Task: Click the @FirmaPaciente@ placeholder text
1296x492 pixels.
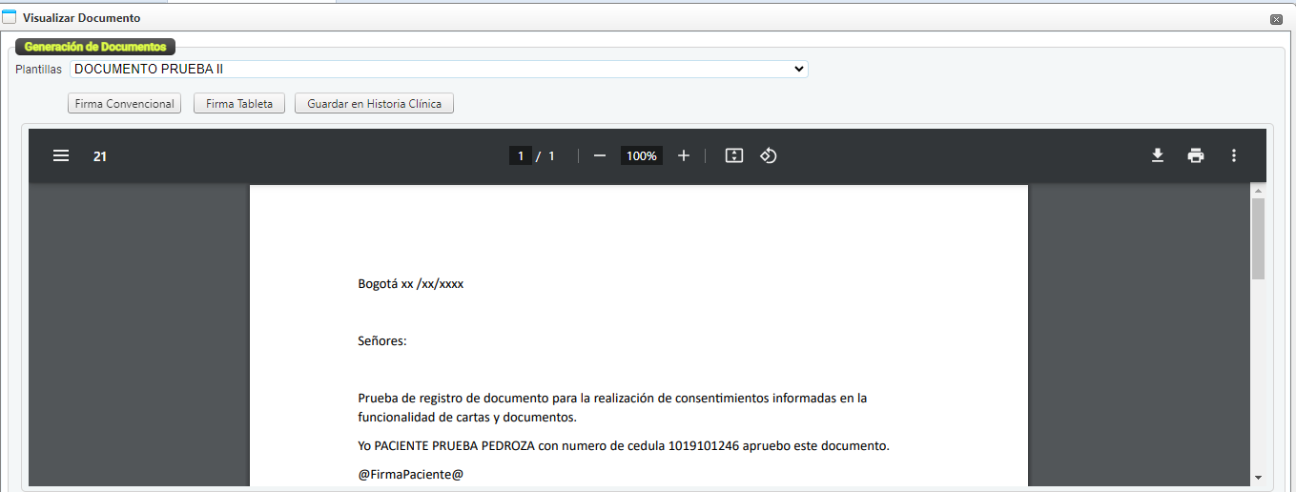Action: (x=411, y=474)
